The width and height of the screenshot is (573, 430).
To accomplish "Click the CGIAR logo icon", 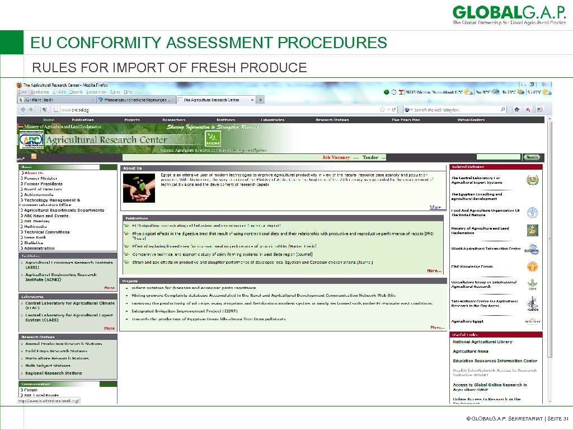I will [533, 284].
